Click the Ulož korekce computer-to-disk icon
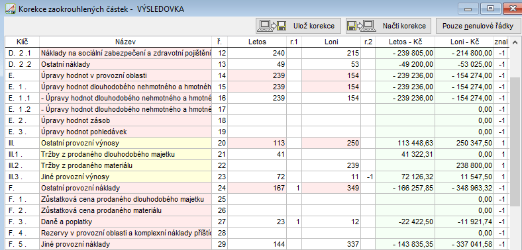Screen dimensions: 522x250 click(273, 26)
